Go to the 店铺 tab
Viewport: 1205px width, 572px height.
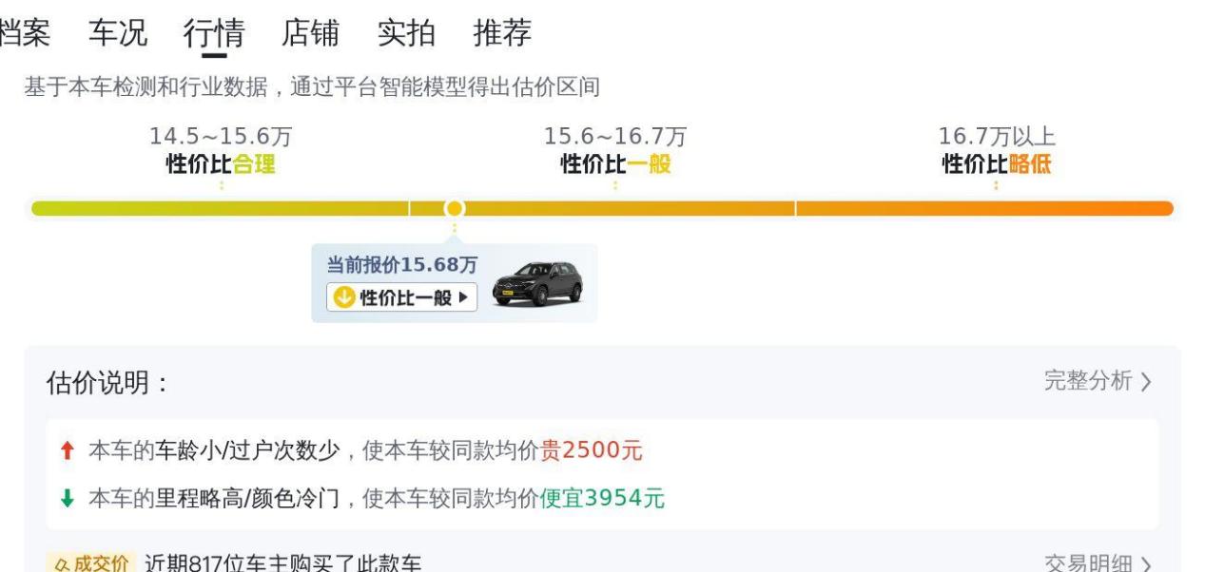[310, 33]
